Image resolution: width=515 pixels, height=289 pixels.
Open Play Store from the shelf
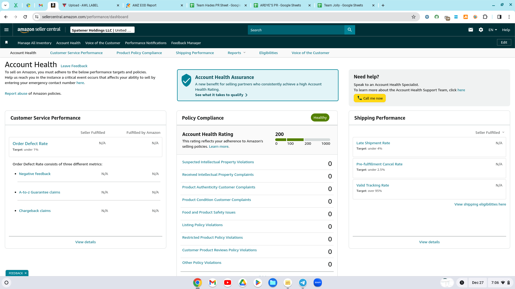click(257, 283)
